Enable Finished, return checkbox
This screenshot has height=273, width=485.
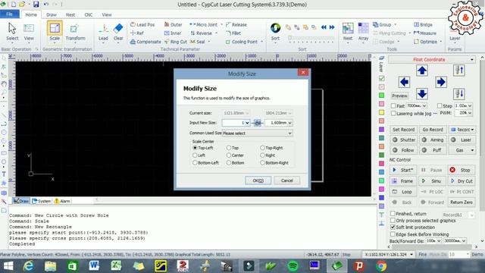pyautogui.click(x=393, y=214)
